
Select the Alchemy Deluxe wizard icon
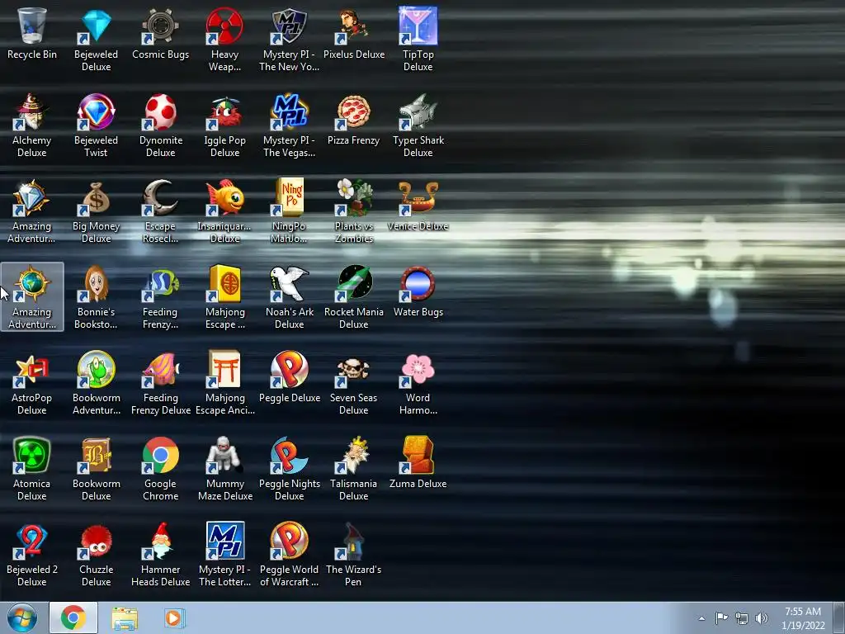pyautogui.click(x=32, y=111)
